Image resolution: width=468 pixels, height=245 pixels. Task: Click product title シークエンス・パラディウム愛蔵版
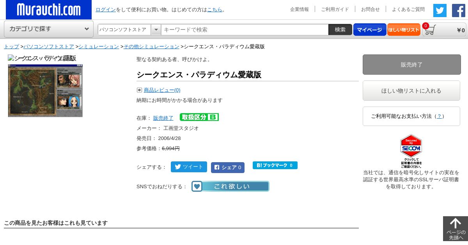click(199, 75)
